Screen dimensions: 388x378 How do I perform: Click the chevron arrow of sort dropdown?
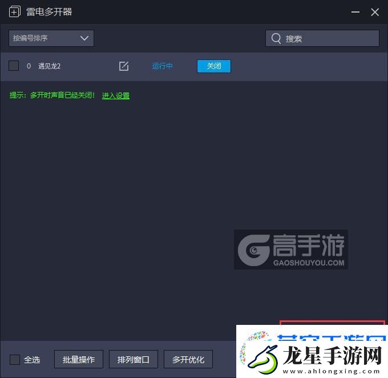84,38
